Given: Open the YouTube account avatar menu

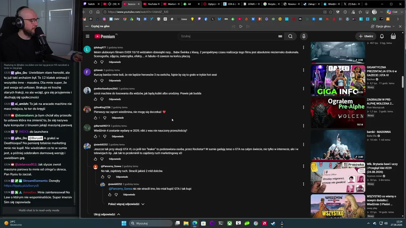Looking at the screenshot, I should [393, 36].
